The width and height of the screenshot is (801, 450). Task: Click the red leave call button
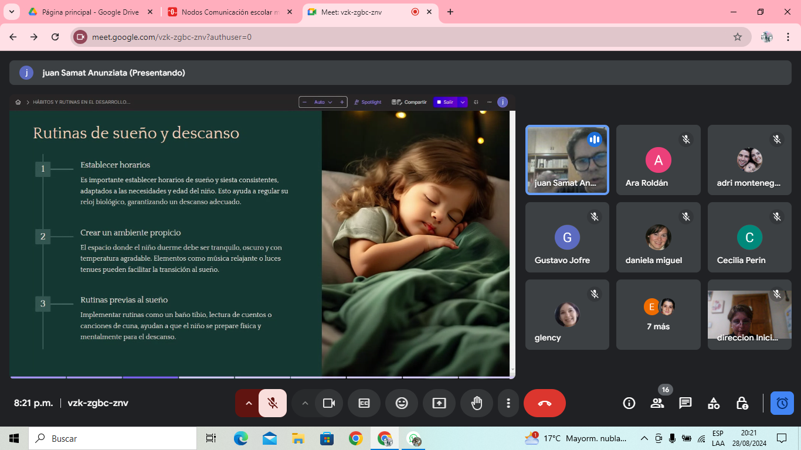(x=544, y=403)
